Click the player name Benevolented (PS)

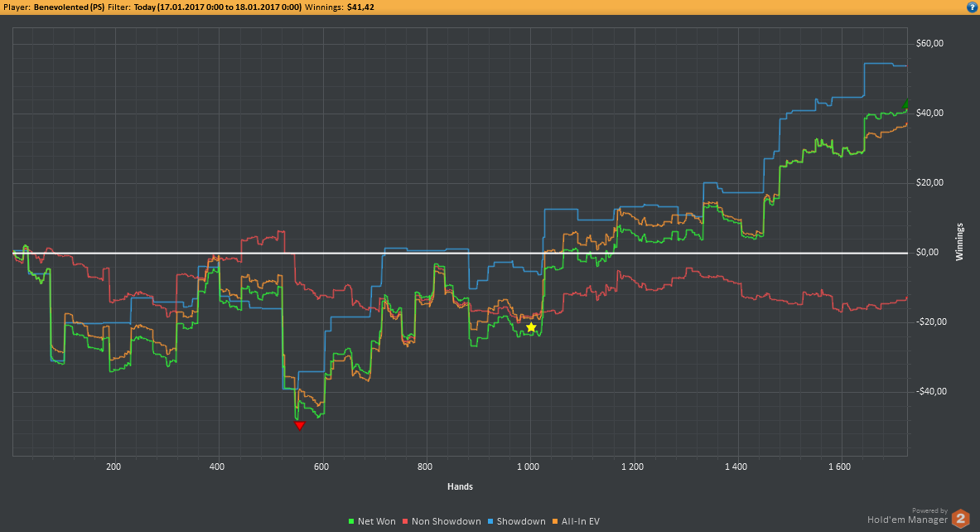pyautogui.click(x=69, y=7)
